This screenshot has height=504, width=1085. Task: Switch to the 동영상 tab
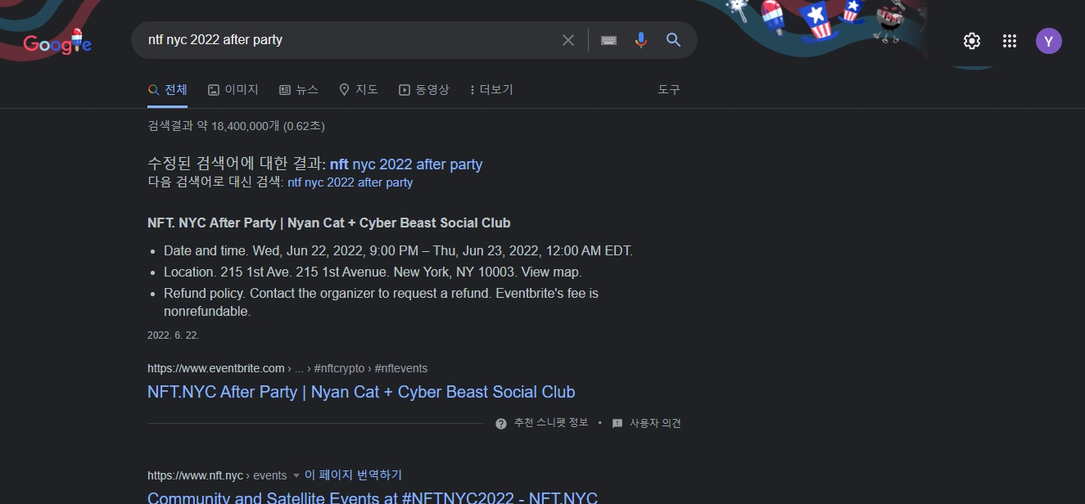click(424, 90)
